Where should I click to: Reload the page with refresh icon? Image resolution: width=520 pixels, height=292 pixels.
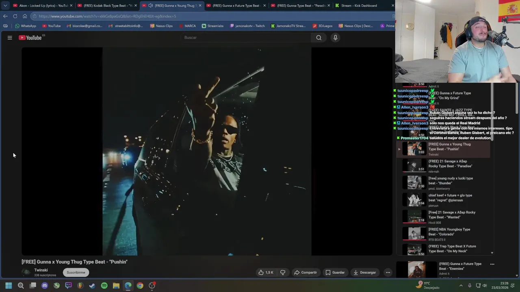coord(15,16)
